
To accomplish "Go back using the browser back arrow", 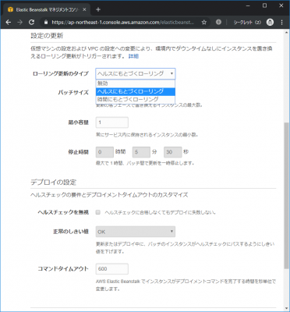I will coord(9,23).
